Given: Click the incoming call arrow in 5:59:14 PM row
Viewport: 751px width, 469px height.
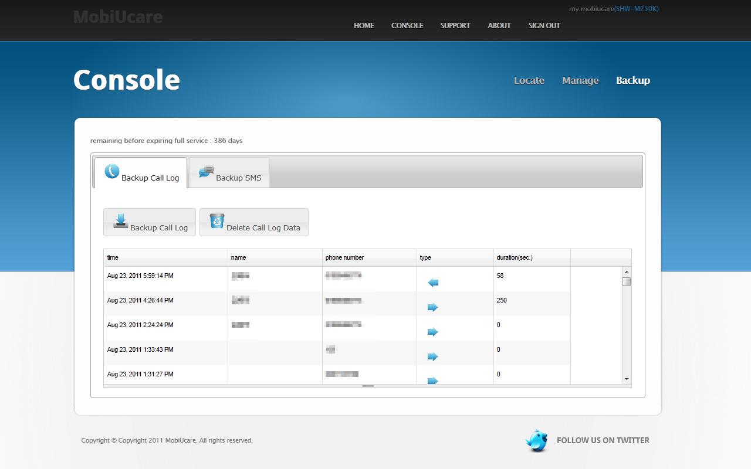Looking at the screenshot, I should 433,283.
